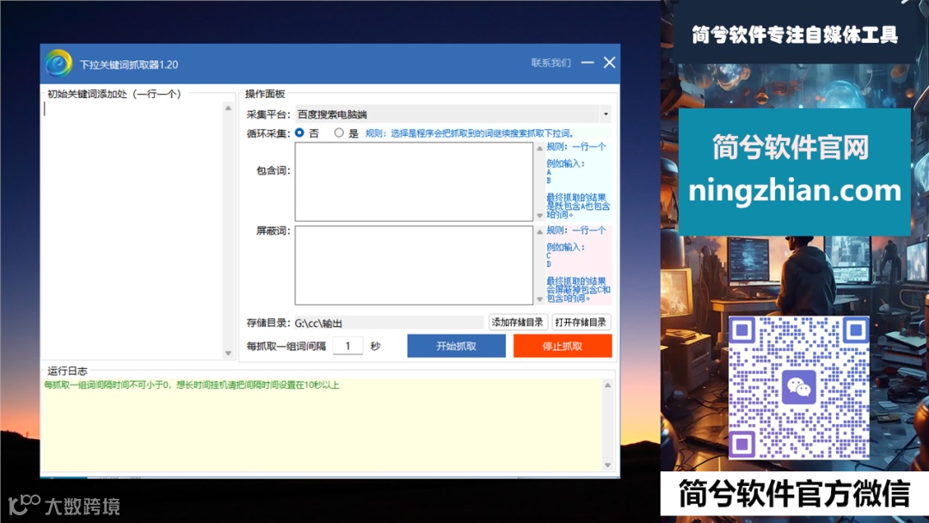Click 包含词 box scrollbar down arrow
The image size is (929, 523).
[539, 216]
